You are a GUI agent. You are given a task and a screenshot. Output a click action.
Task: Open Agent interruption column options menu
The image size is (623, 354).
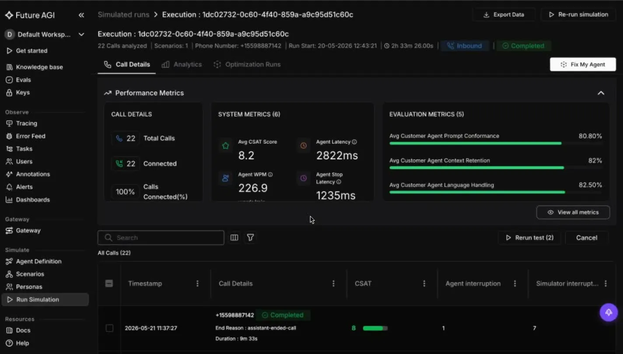[515, 284]
